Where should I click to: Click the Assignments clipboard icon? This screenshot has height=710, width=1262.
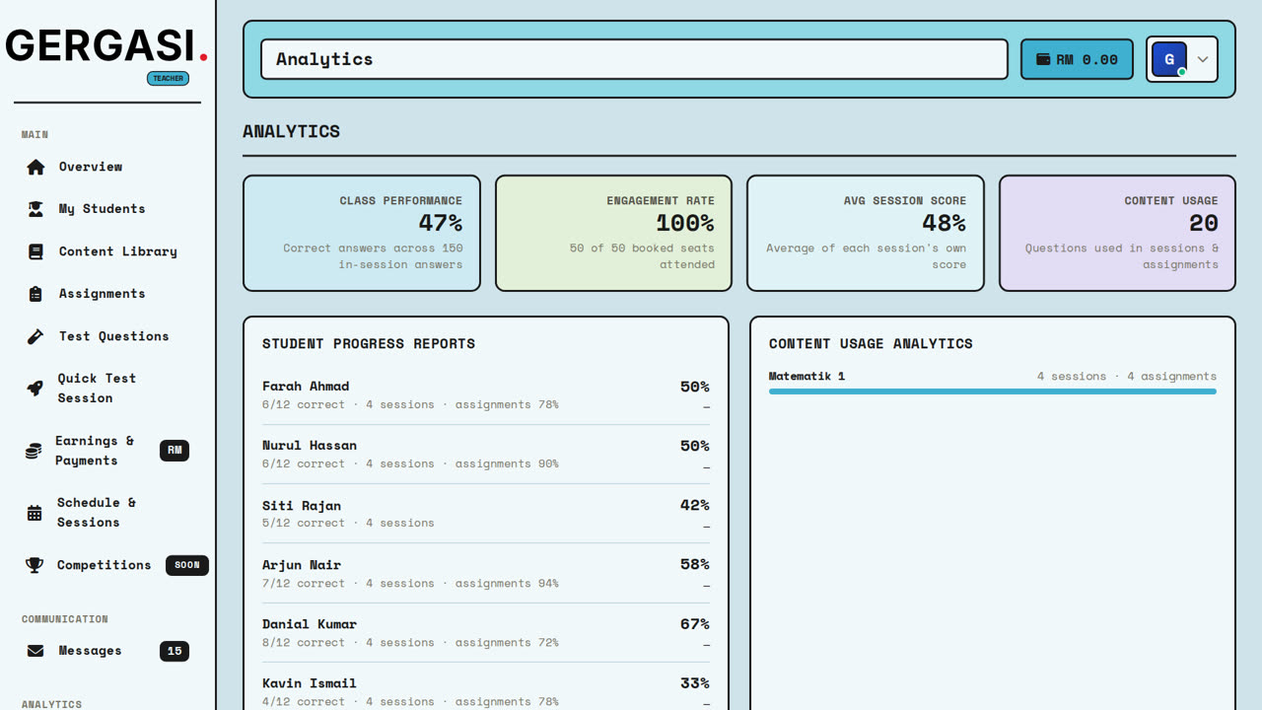[35, 294]
